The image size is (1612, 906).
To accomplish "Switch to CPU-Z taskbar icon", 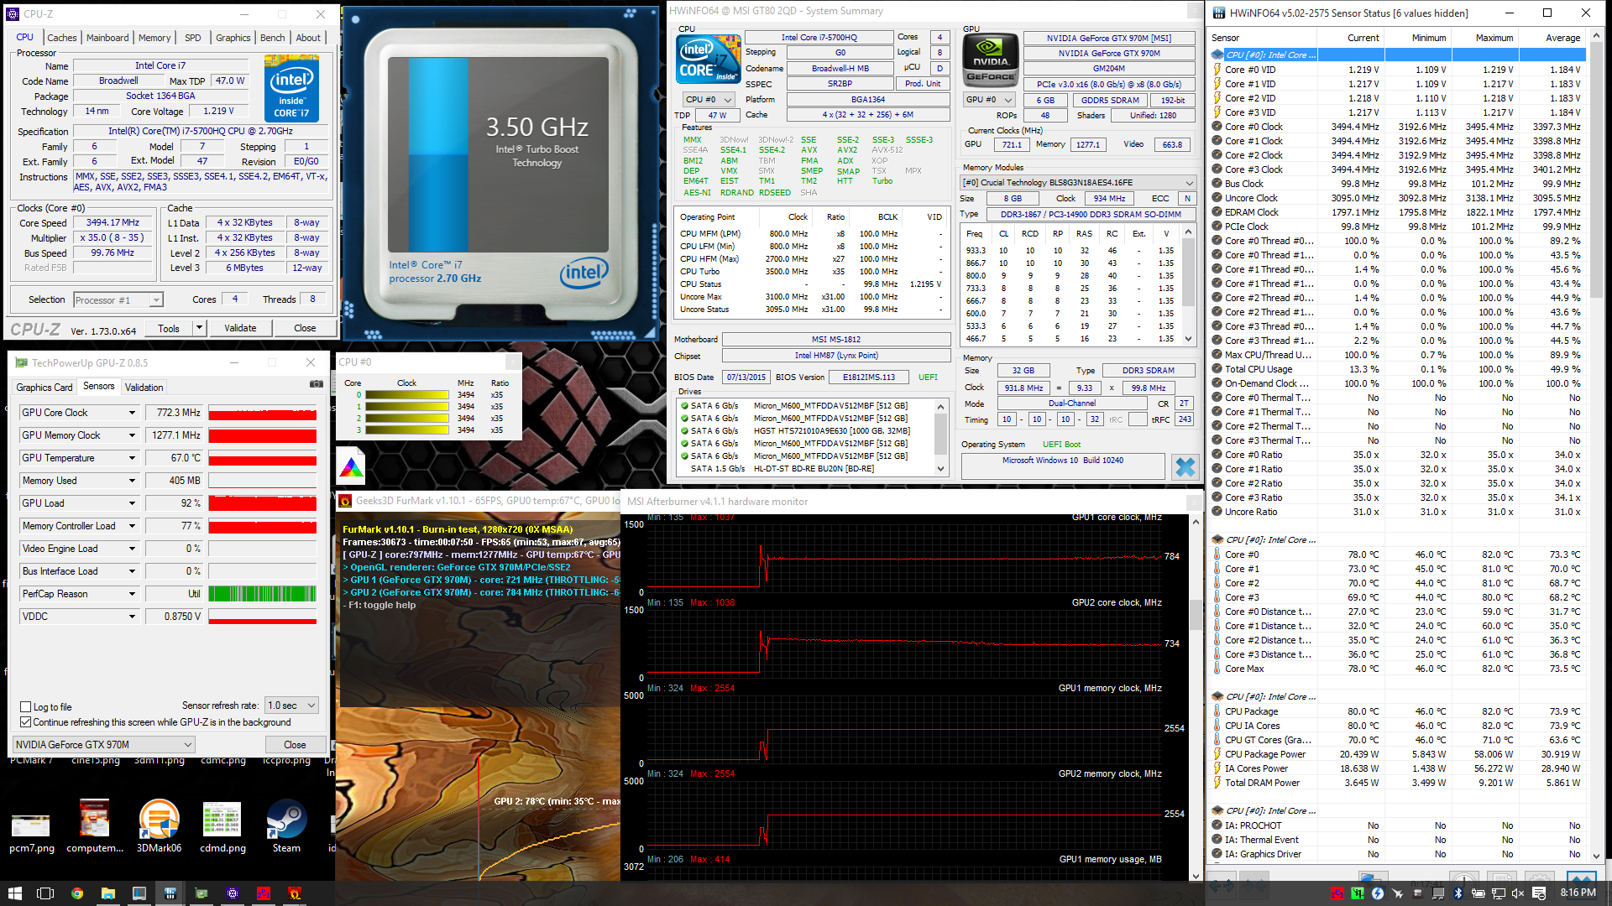I will [x=233, y=893].
